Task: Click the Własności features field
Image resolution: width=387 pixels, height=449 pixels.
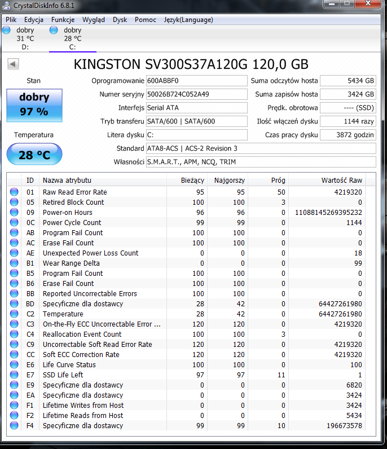Action: pos(261,162)
